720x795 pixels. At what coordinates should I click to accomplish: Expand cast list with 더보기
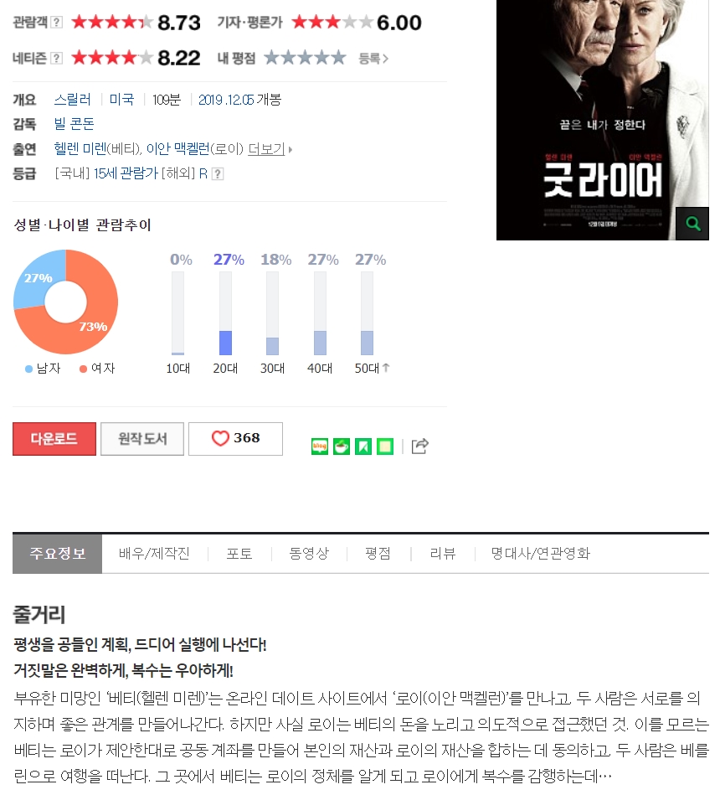point(270,149)
